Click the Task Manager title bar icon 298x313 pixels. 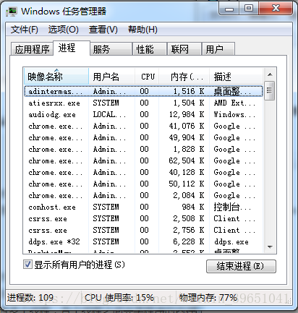click(12, 12)
